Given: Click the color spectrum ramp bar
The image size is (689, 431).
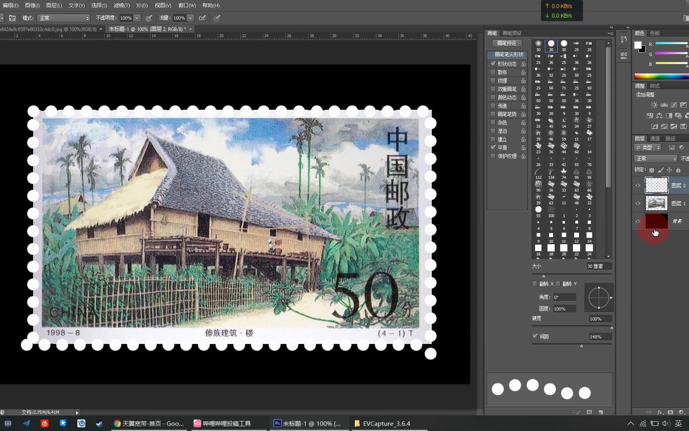Looking at the screenshot, I should point(661,76).
